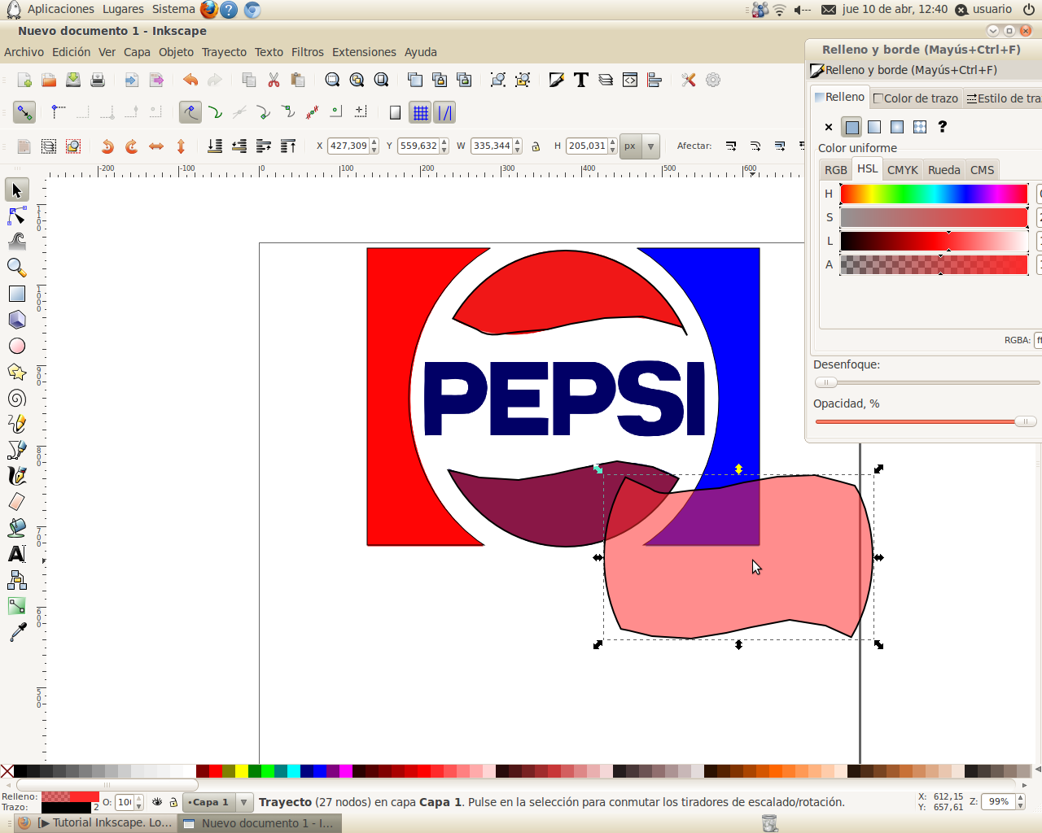The height and width of the screenshot is (833, 1042).
Task: Switch to the CMYK tab
Action: [x=903, y=169]
